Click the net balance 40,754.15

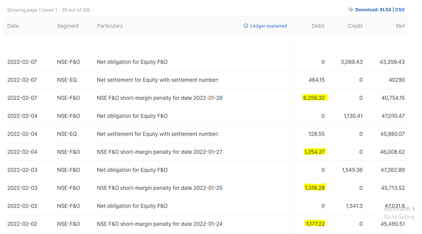pyautogui.click(x=393, y=98)
